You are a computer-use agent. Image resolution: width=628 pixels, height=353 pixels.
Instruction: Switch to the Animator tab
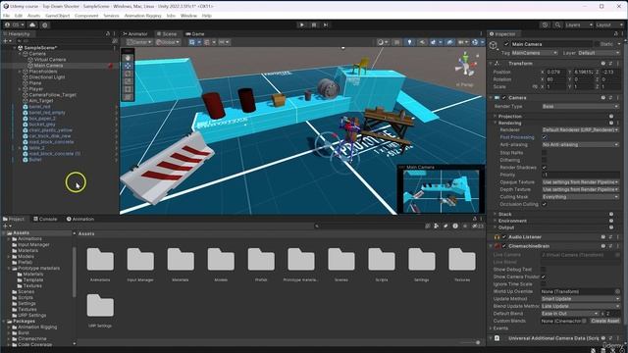click(x=135, y=34)
